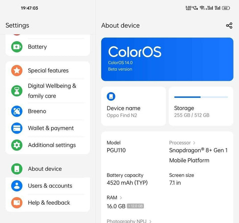Select the Users & accounts person icon
This screenshot has height=223, width=239.
pos(17,186)
